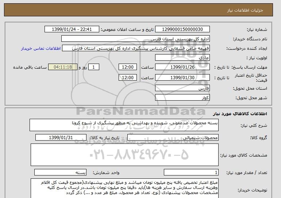Click the empty goods specification text area

coord(124,155)
